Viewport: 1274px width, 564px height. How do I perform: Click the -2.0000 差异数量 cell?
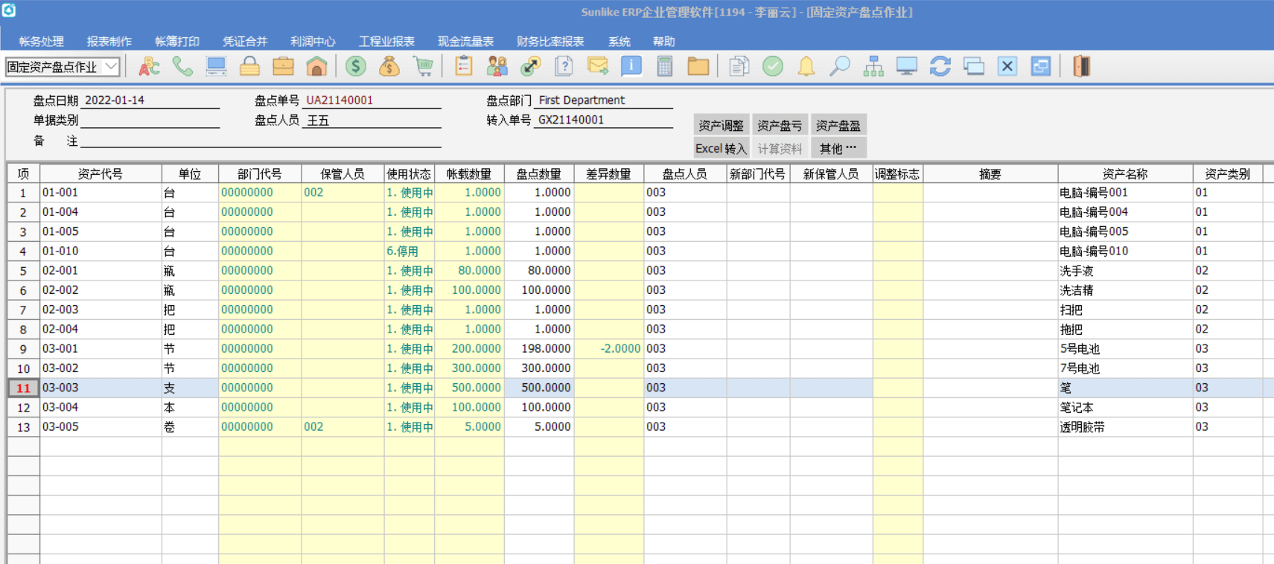(x=608, y=349)
